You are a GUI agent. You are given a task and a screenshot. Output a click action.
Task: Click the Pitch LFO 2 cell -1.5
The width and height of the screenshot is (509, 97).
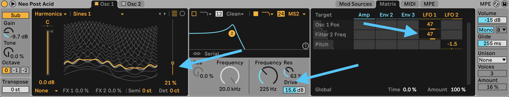tap(452, 44)
